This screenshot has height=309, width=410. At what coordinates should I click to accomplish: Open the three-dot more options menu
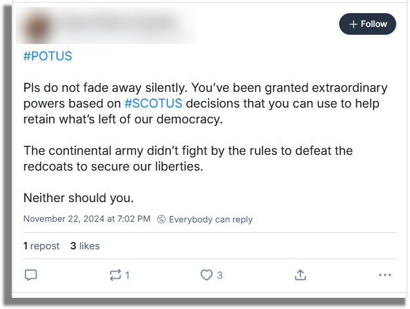[384, 275]
